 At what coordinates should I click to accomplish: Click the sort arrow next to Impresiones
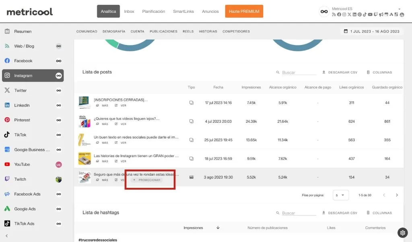point(218,228)
